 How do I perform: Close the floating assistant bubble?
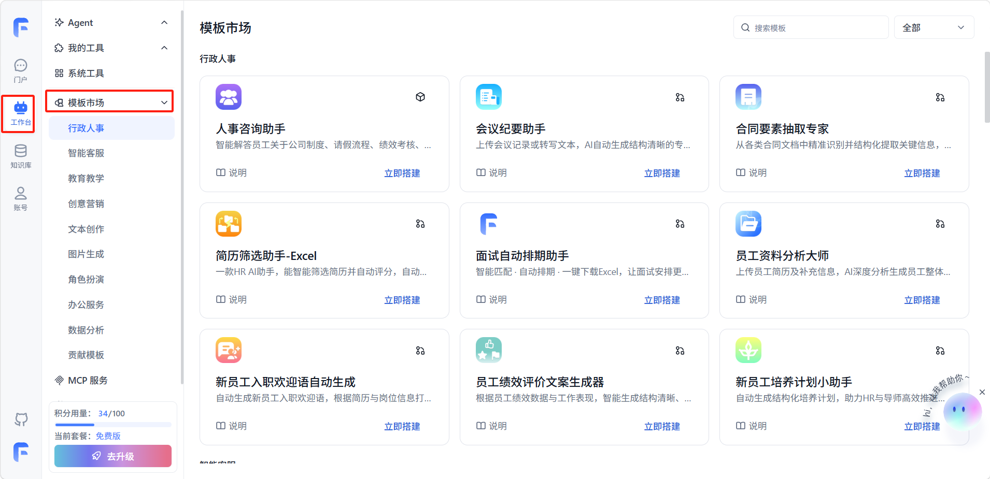click(x=982, y=392)
